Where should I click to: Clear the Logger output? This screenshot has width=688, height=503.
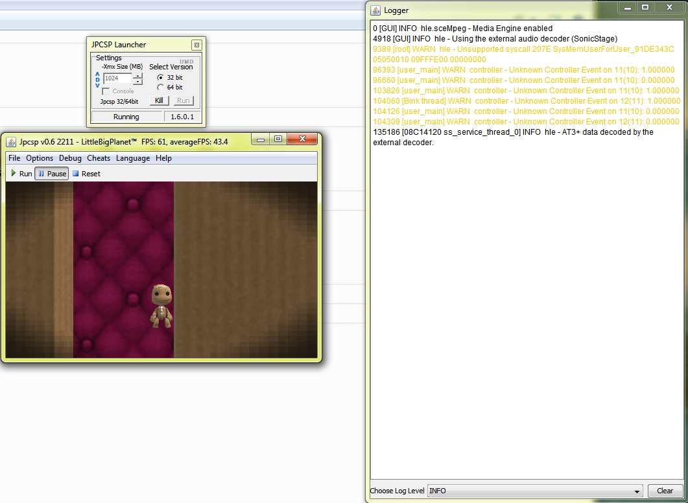(x=665, y=491)
